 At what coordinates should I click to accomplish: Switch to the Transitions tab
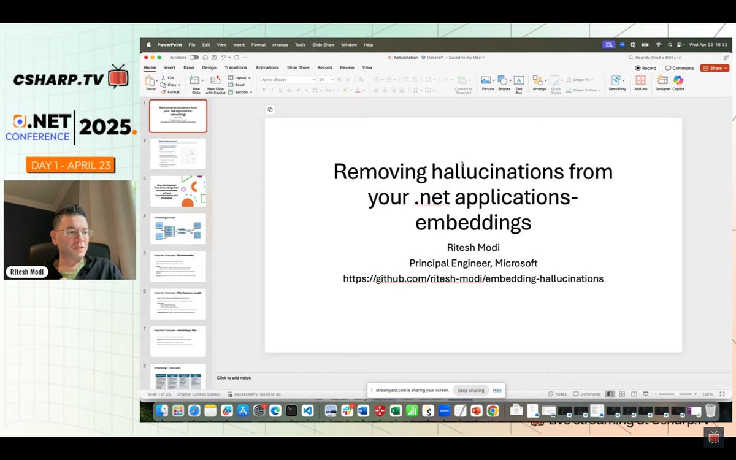236,67
